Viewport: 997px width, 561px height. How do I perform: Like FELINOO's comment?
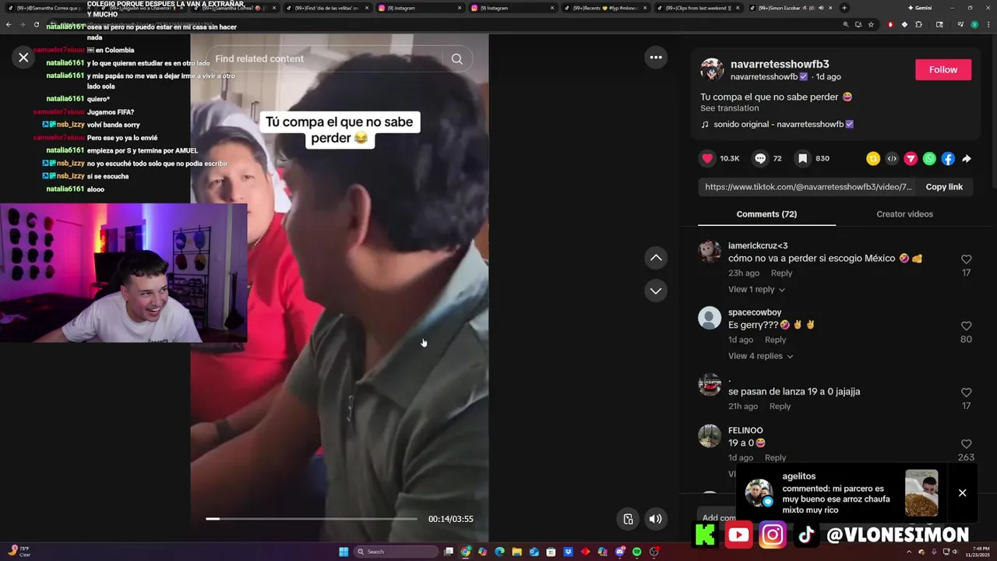click(966, 444)
